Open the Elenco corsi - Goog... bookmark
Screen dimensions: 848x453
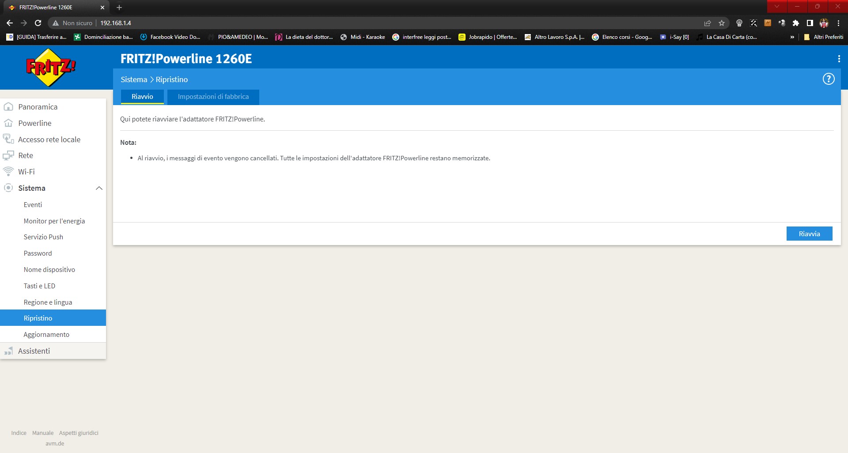(x=622, y=37)
